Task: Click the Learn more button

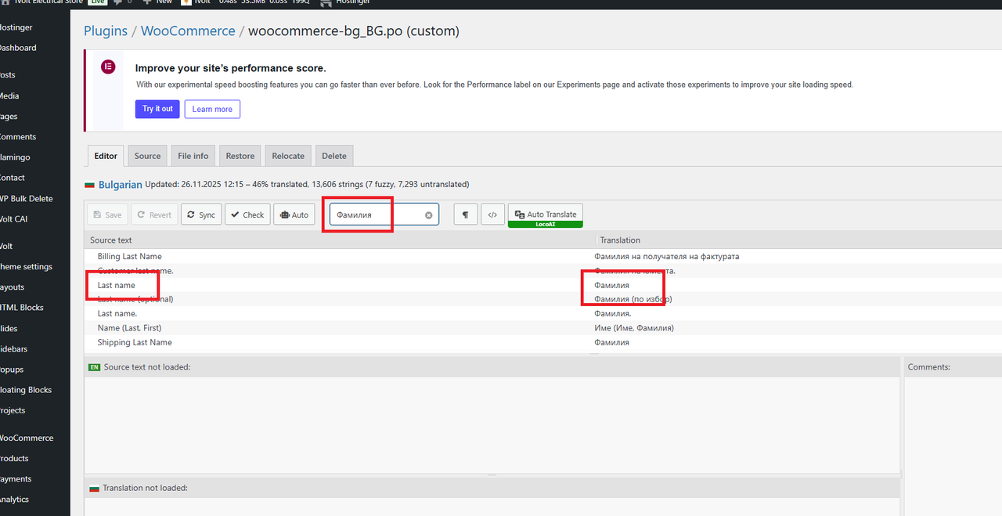Action: 212,109
